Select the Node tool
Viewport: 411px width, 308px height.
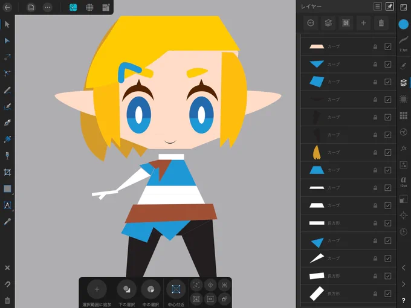tap(7, 41)
